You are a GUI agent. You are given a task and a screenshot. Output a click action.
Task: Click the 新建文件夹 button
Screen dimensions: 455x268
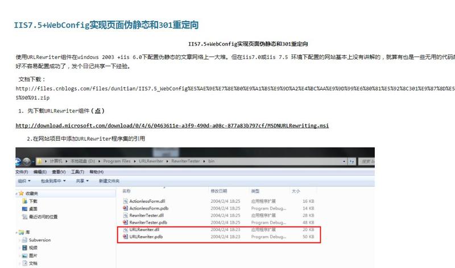(109, 181)
